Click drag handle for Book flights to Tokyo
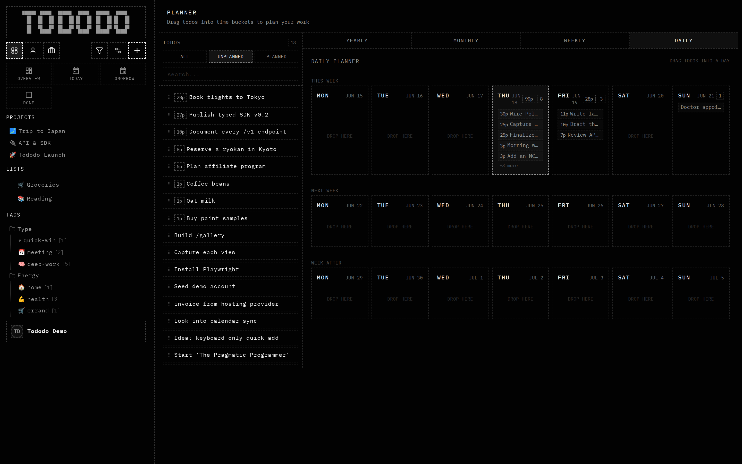Screen dimensions: 742x464 coord(169,97)
